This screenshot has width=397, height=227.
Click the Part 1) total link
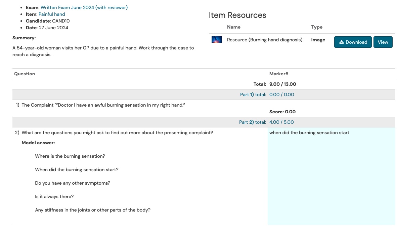(x=253, y=94)
